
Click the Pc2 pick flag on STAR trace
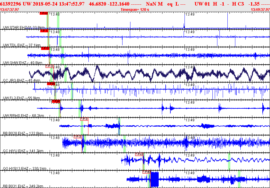43,13
